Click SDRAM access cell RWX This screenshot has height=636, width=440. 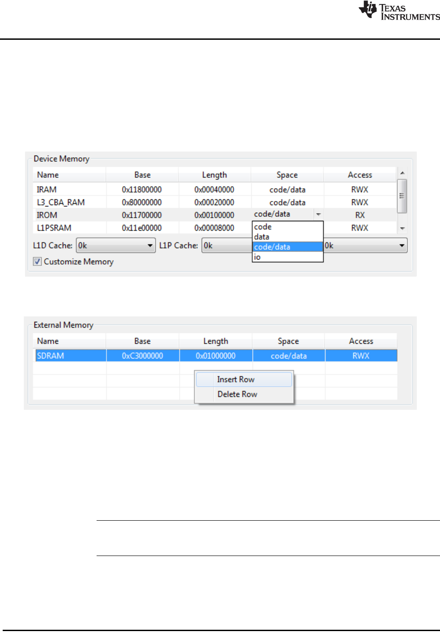(361, 356)
